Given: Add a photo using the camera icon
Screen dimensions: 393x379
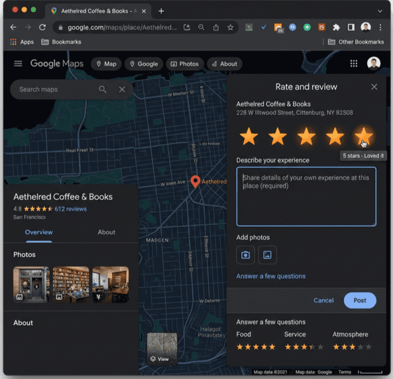Looking at the screenshot, I should click(245, 255).
